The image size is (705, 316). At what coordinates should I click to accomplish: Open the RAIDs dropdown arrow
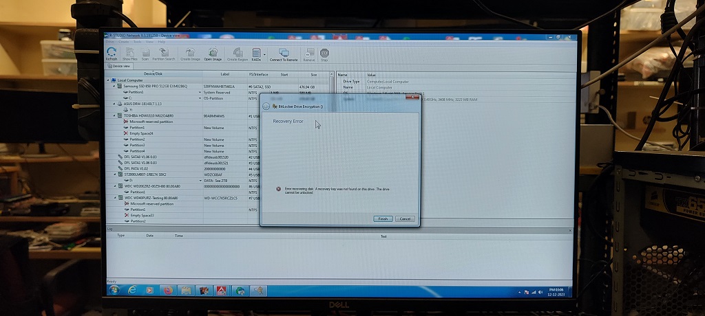tap(265, 54)
